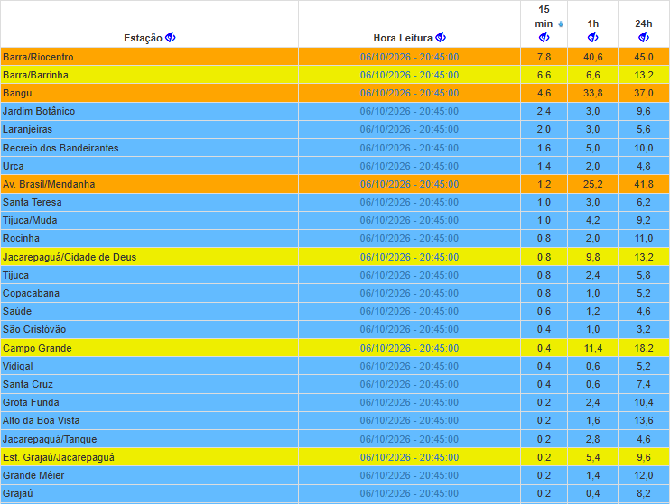Viewport: 670px width, 504px height.
Task: Click the Grajaú station name
Action: click(x=17, y=493)
